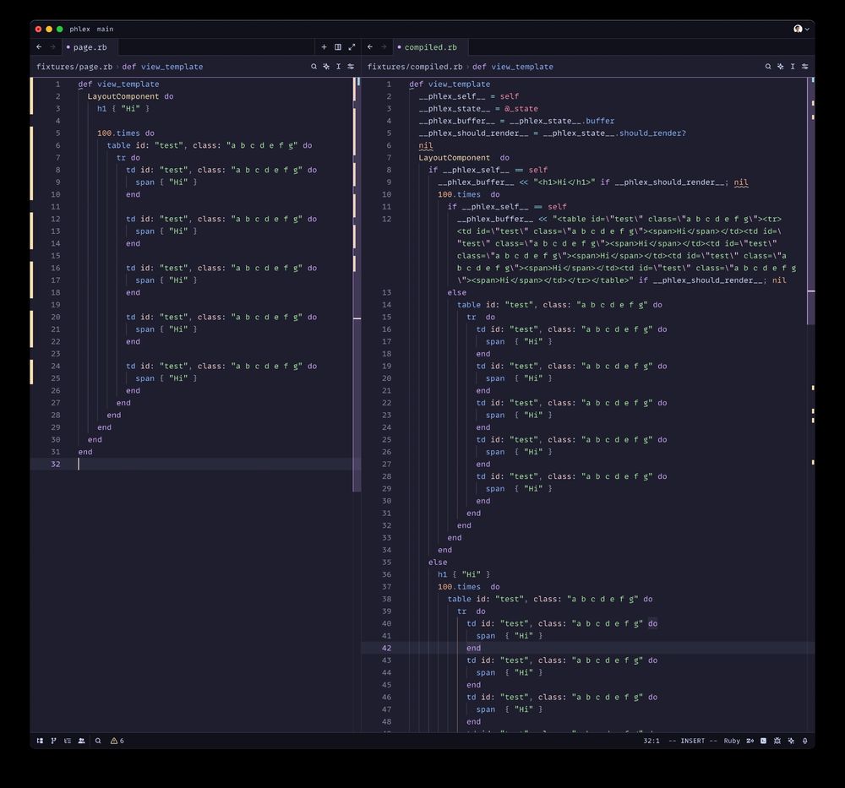This screenshot has width=845, height=788.
Task: Open buffer search in the compiled.rb pane toolbar
Action: [767, 66]
